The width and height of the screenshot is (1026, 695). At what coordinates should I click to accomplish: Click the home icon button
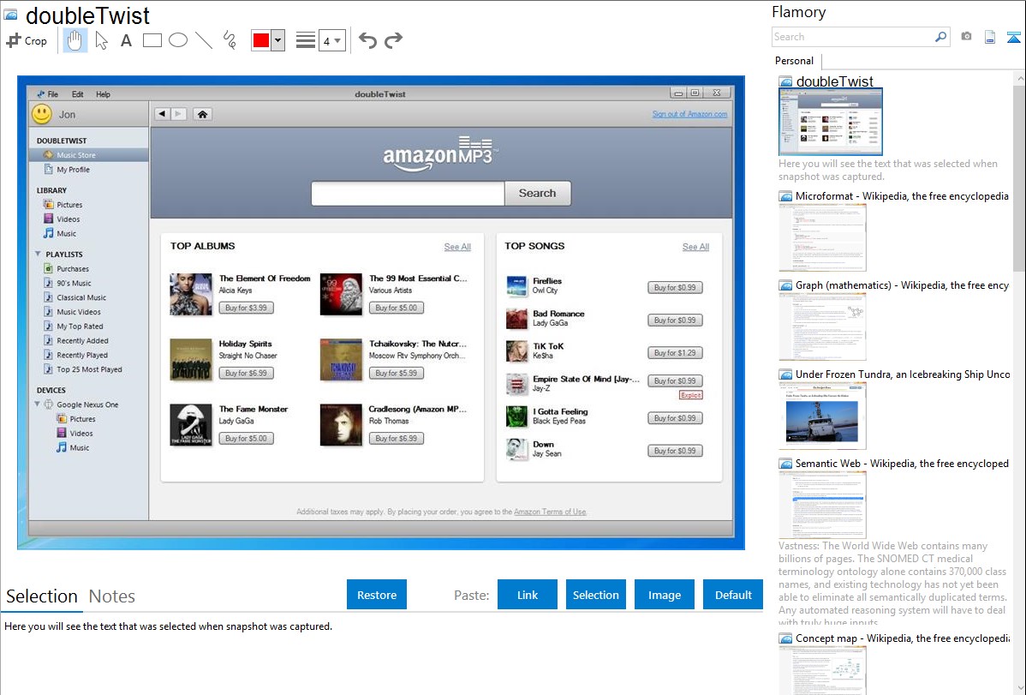point(203,114)
